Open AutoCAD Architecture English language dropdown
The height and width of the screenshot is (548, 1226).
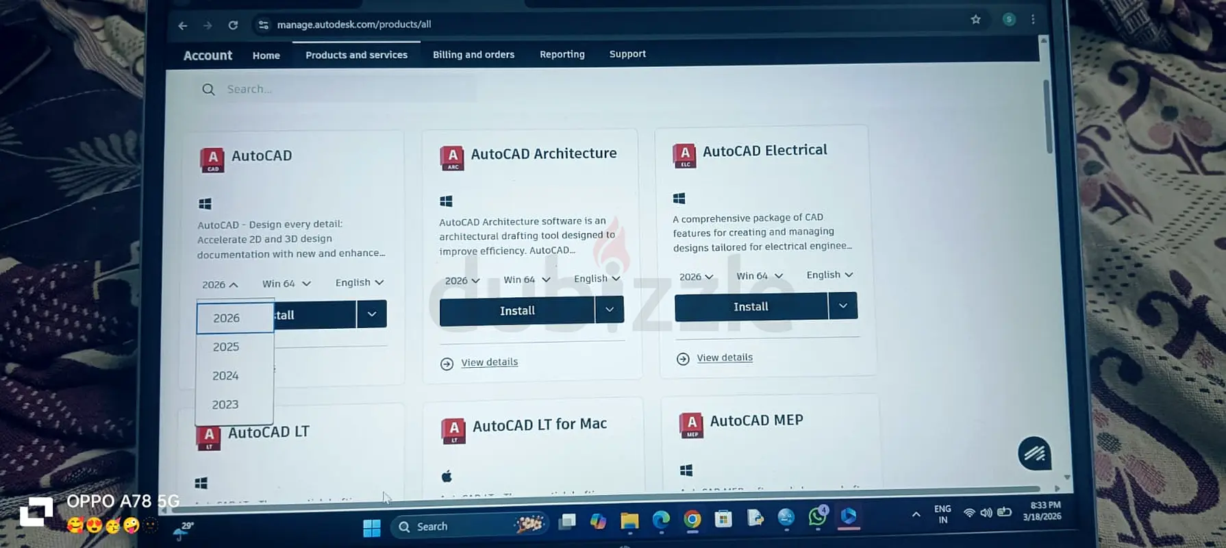click(x=597, y=278)
